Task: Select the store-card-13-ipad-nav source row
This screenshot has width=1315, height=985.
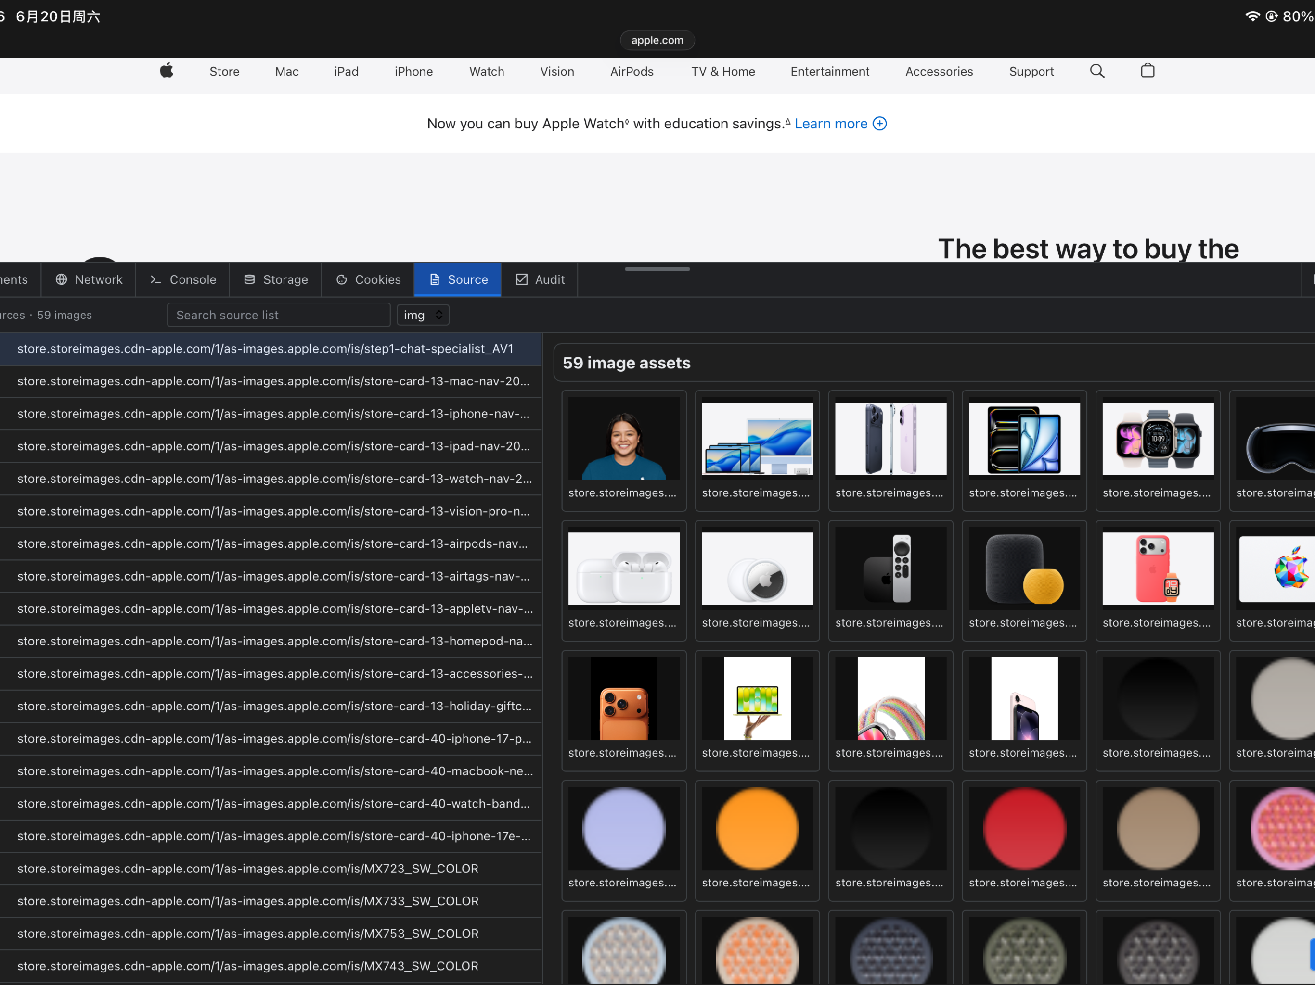Action: 271,446
